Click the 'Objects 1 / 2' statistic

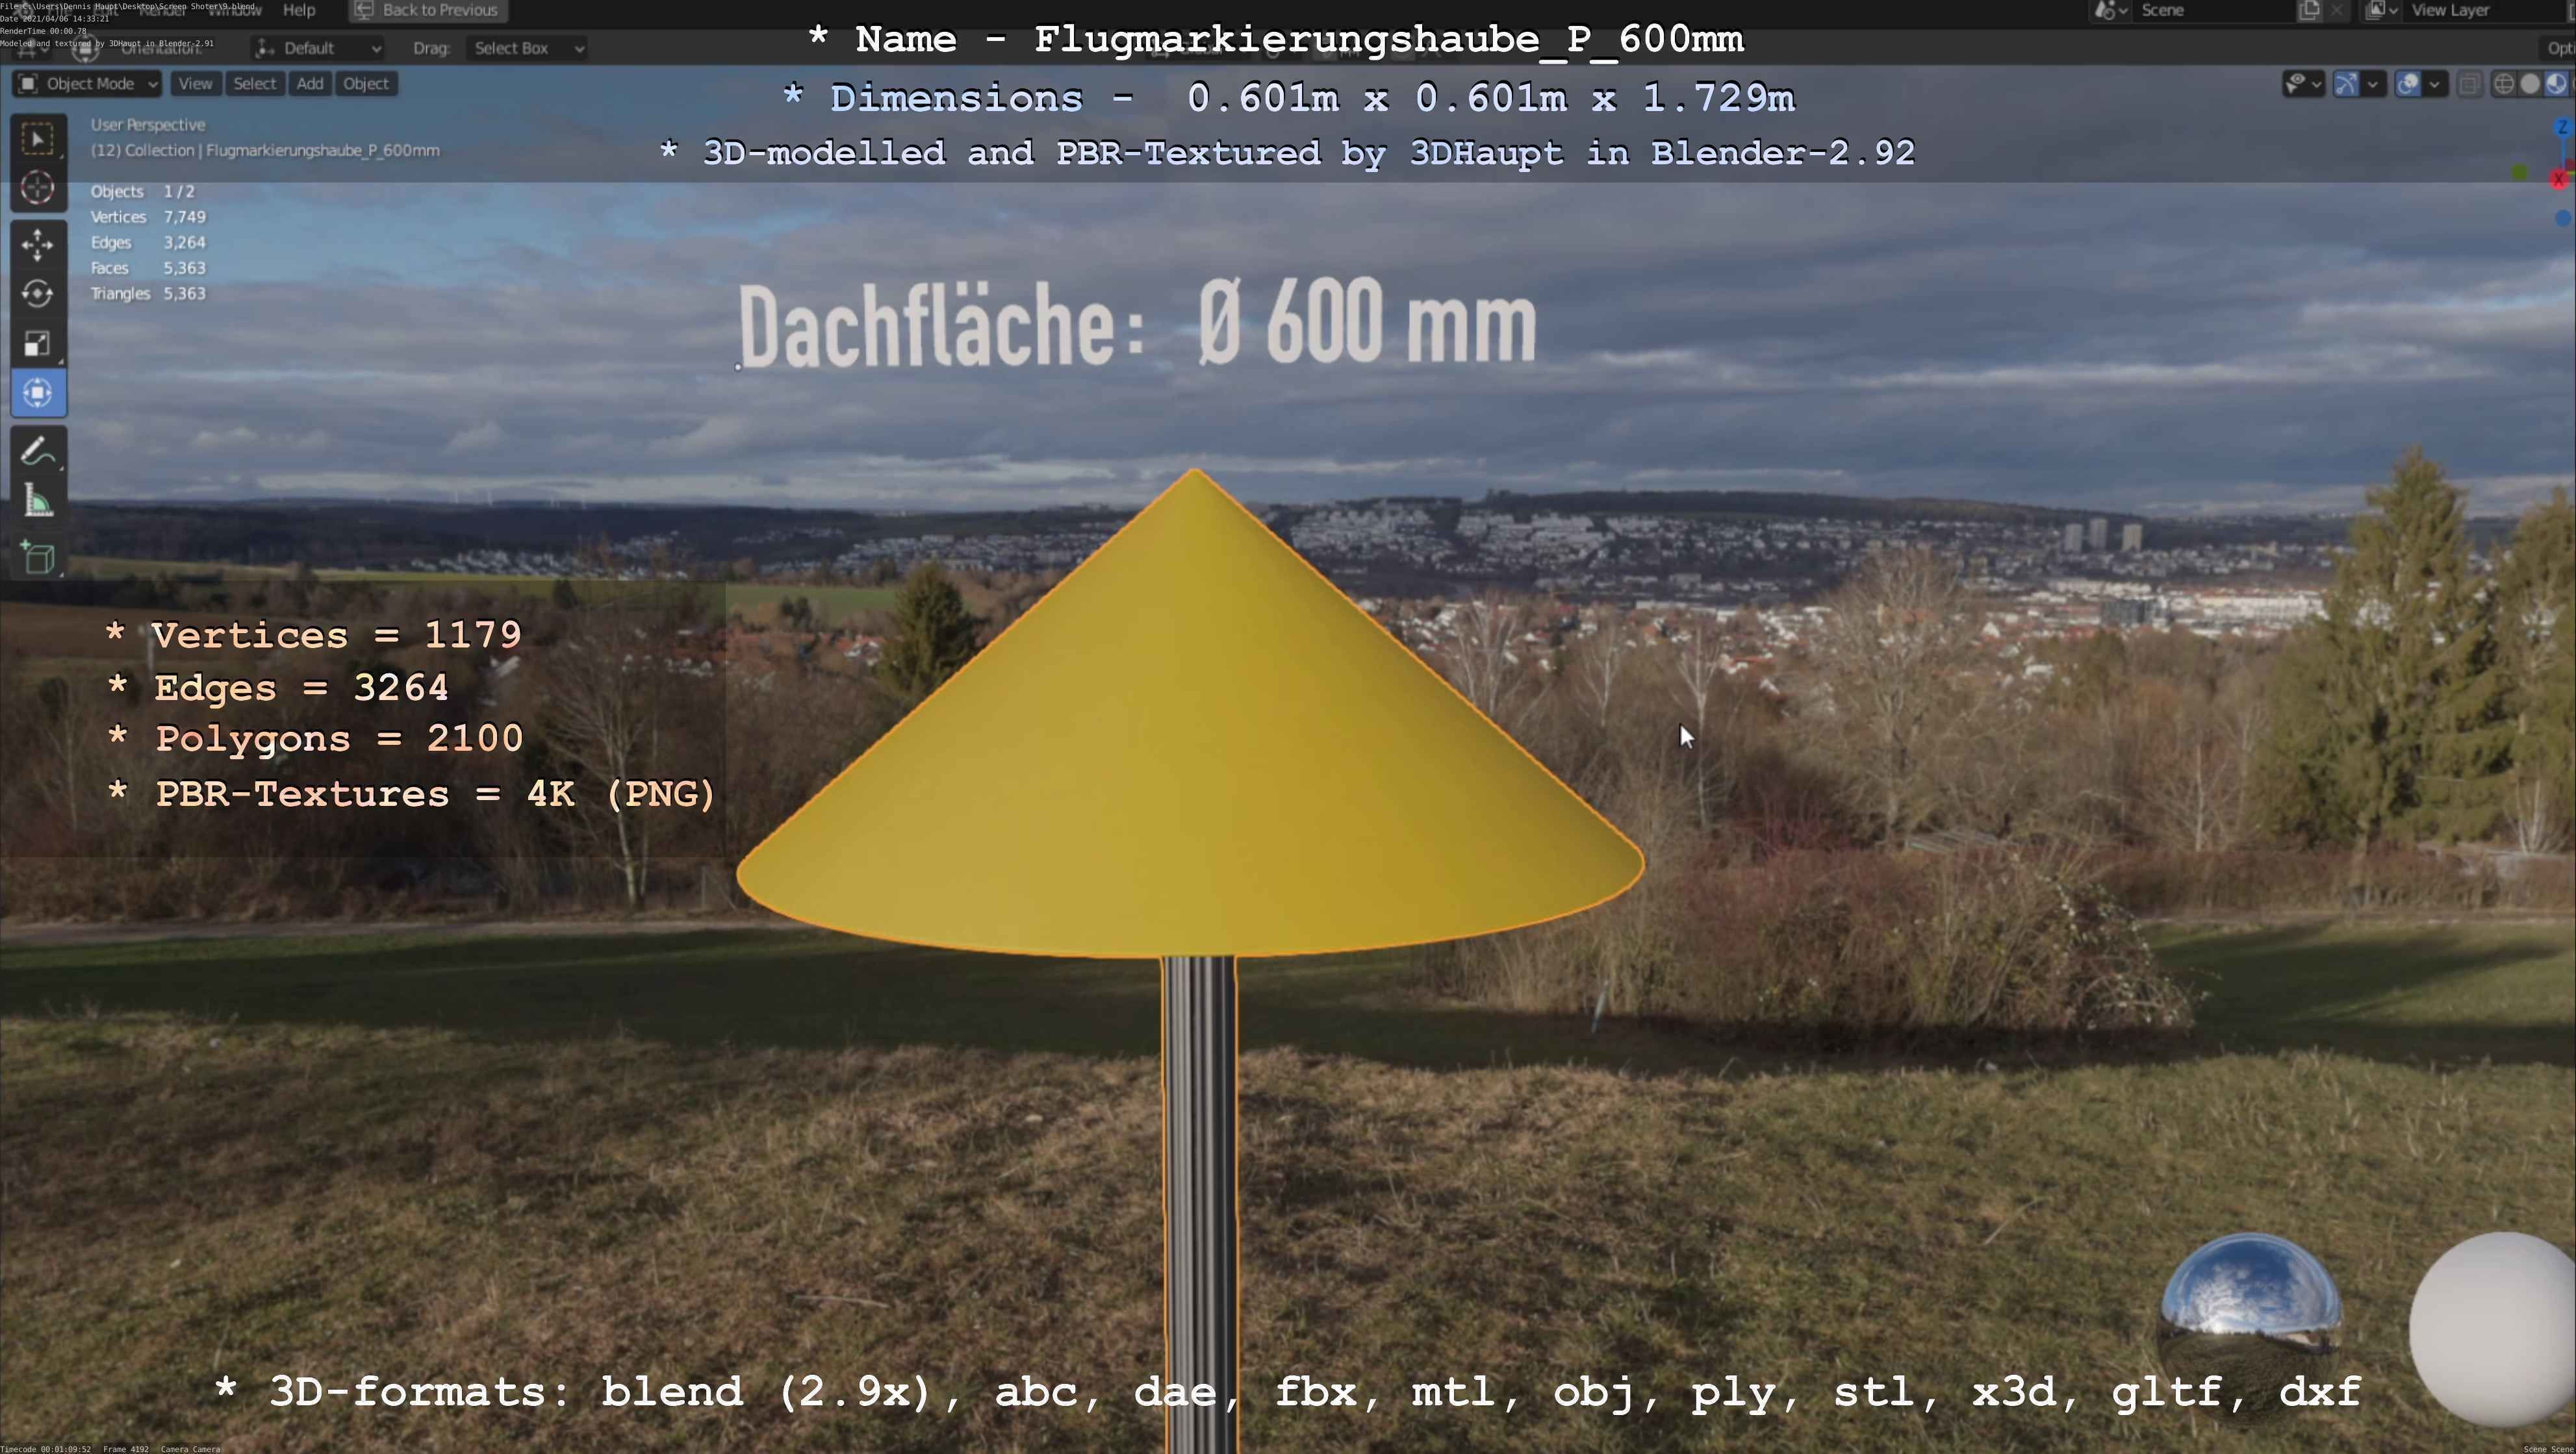(143, 192)
